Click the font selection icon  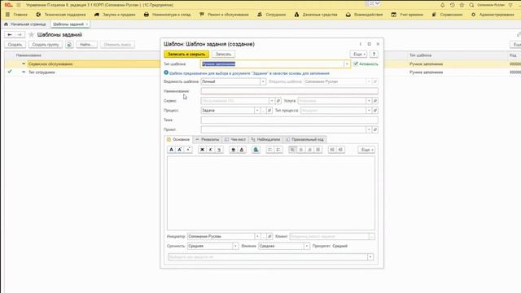tap(172, 150)
